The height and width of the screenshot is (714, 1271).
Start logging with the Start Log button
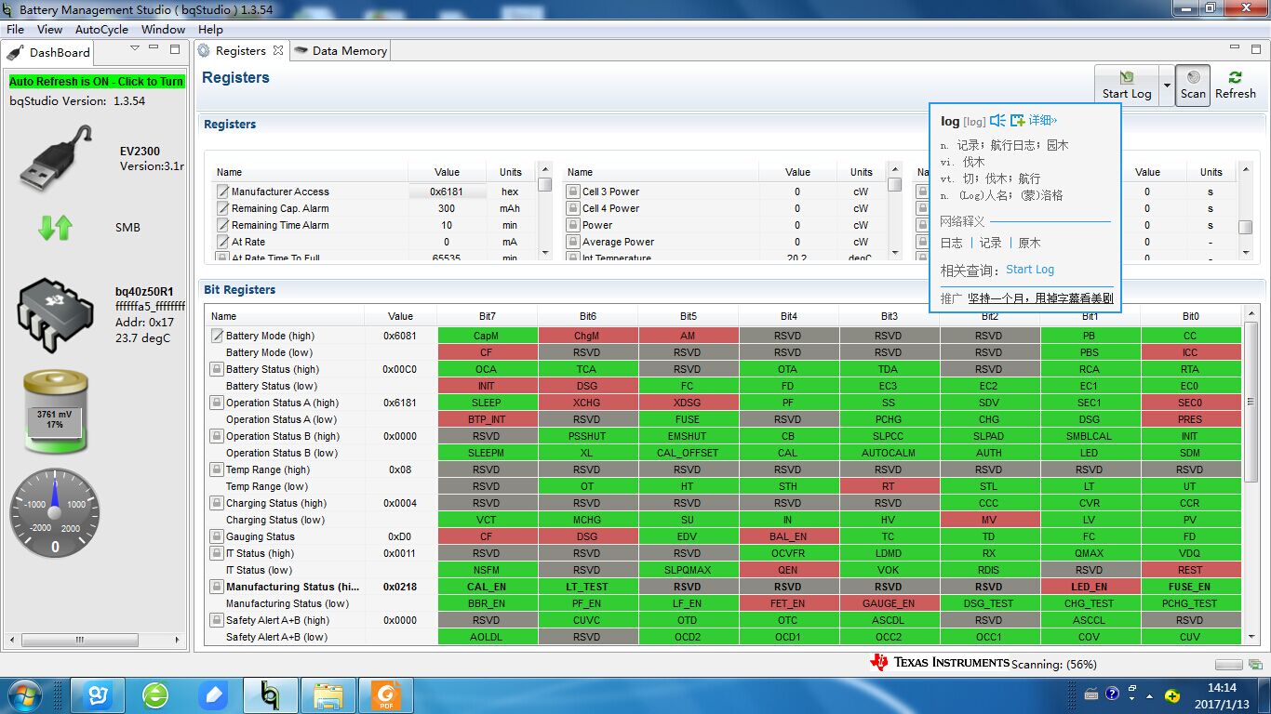(x=1127, y=85)
